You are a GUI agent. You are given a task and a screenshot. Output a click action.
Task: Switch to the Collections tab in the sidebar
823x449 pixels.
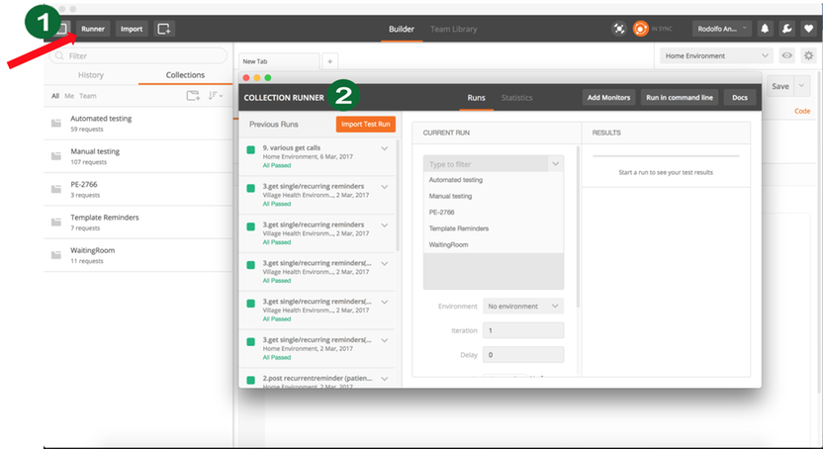(185, 75)
